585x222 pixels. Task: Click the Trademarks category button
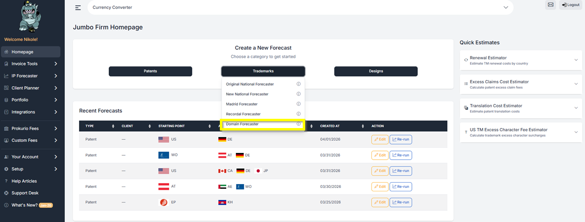[263, 71]
